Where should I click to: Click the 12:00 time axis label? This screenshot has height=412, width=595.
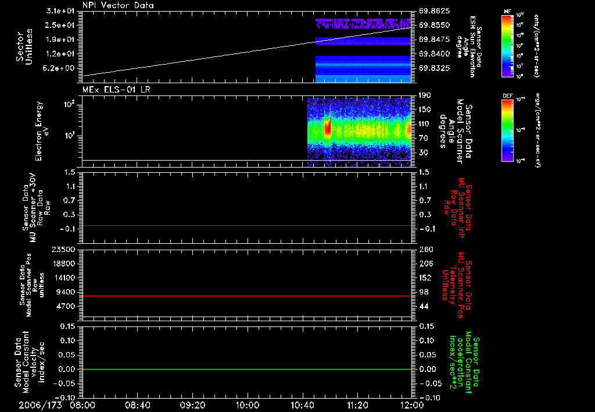tap(412, 405)
